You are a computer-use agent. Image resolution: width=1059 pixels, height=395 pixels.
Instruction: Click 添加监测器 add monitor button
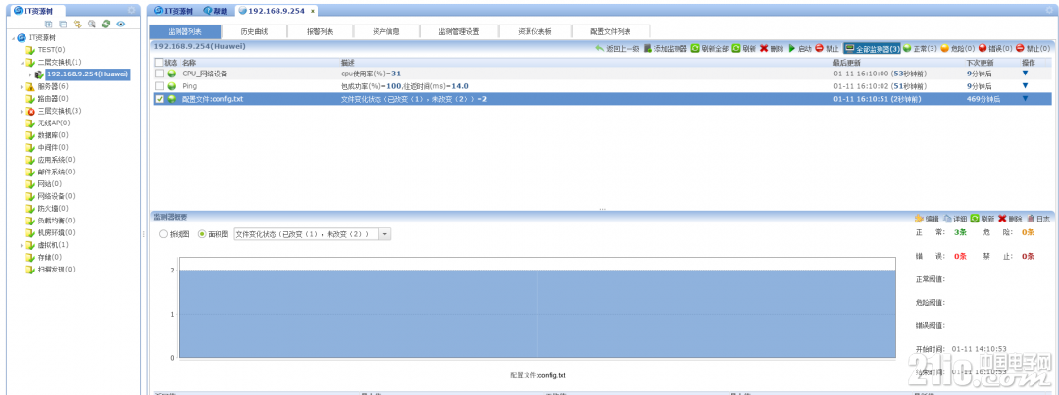[665, 49]
